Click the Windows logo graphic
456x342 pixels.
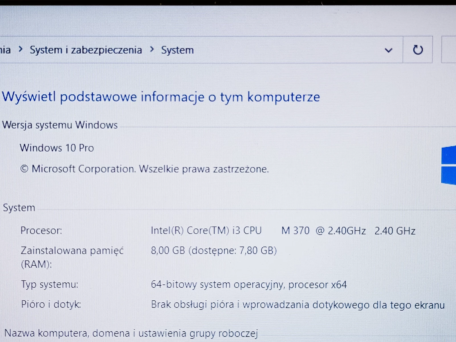(x=449, y=165)
